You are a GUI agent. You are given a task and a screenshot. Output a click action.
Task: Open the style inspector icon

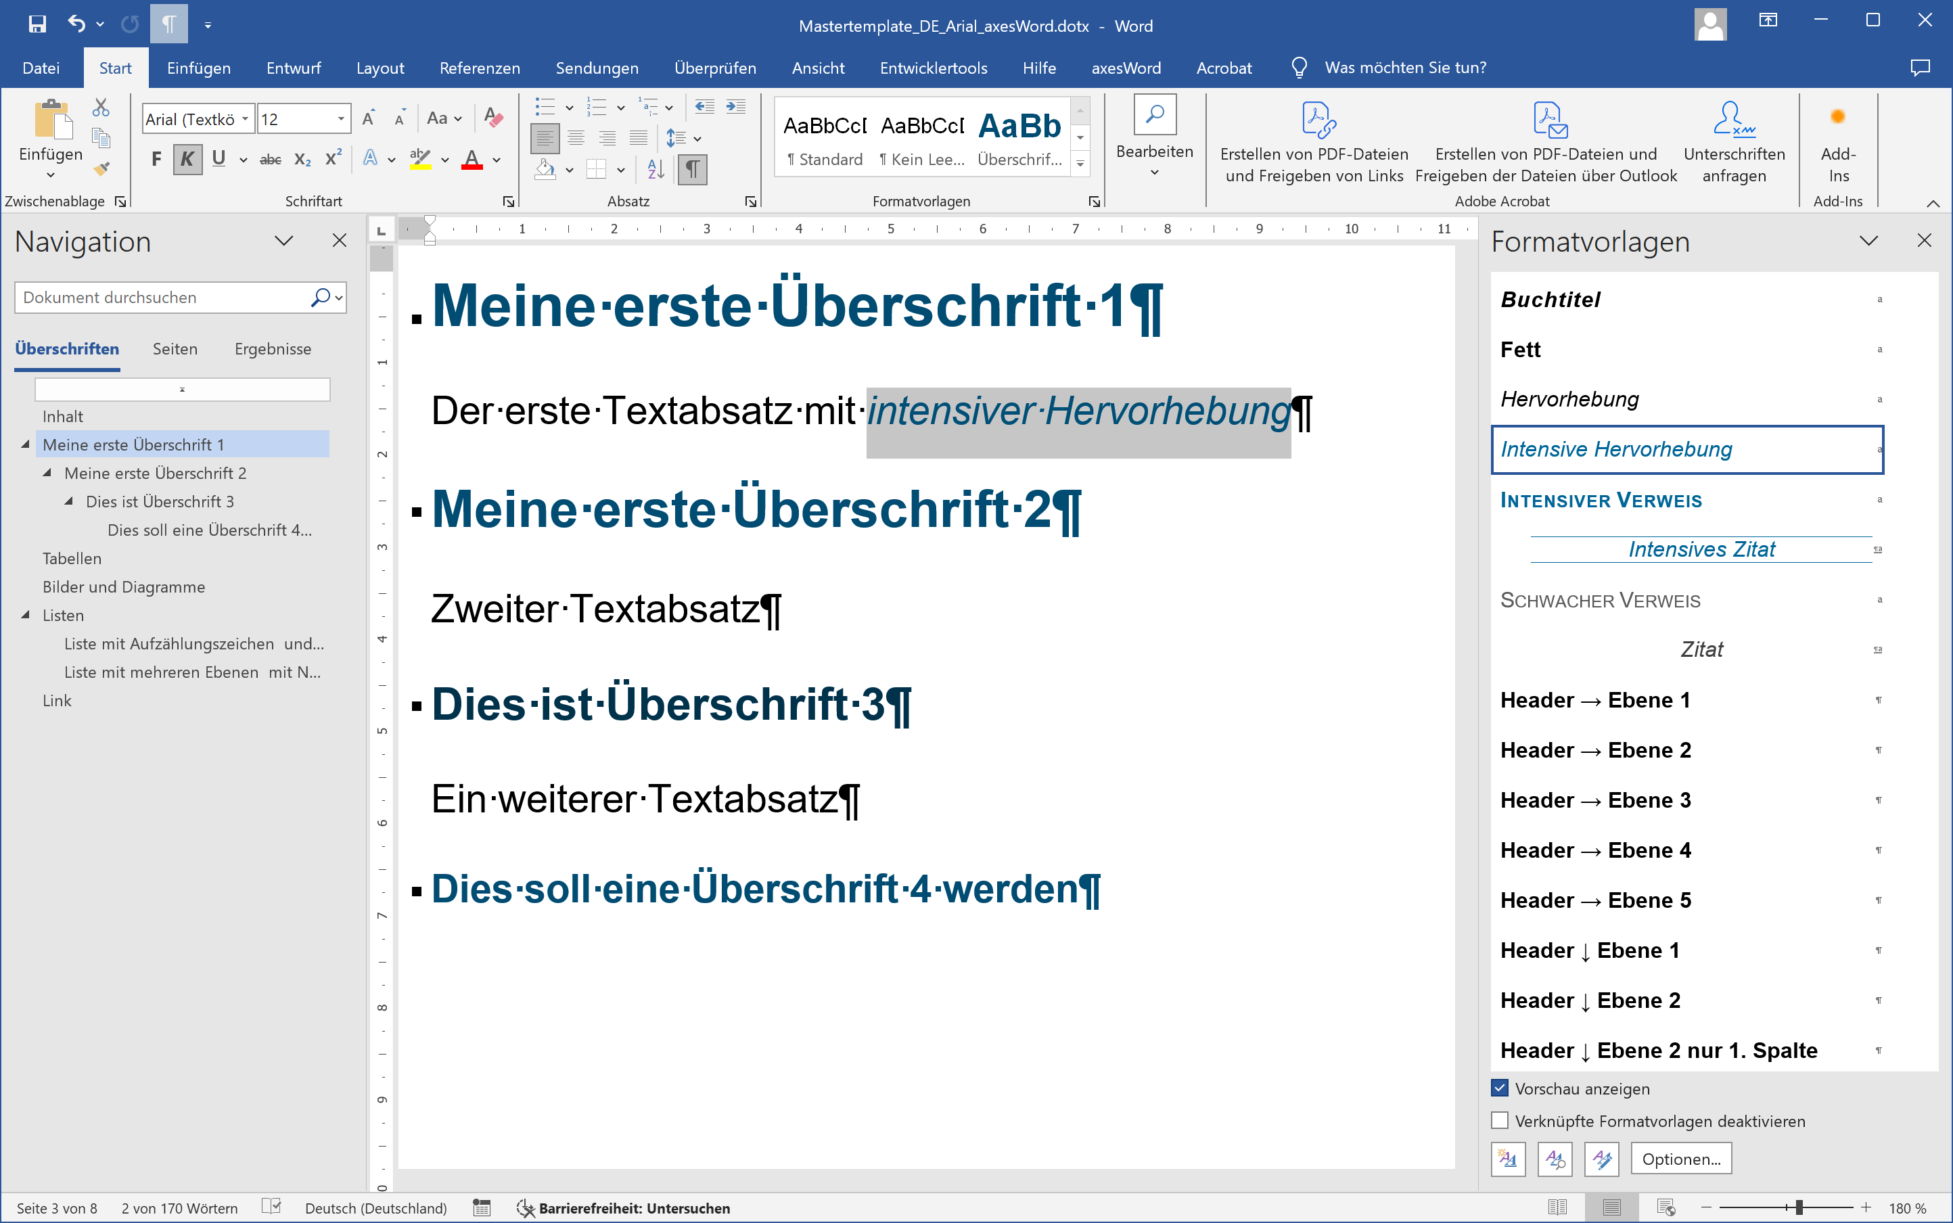1555,1159
